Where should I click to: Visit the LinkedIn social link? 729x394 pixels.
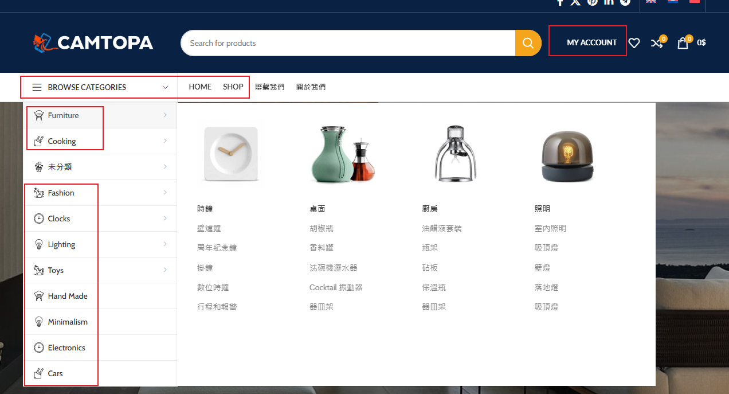[x=609, y=2]
